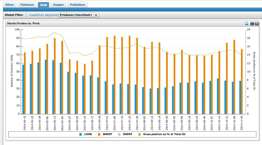
Task: Switch to the Platinum tab
Action: (x=27, y=5)
